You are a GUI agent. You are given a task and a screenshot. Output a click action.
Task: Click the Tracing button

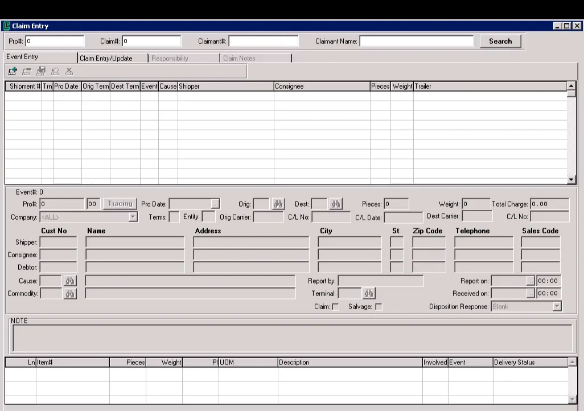tap(120, 204)
